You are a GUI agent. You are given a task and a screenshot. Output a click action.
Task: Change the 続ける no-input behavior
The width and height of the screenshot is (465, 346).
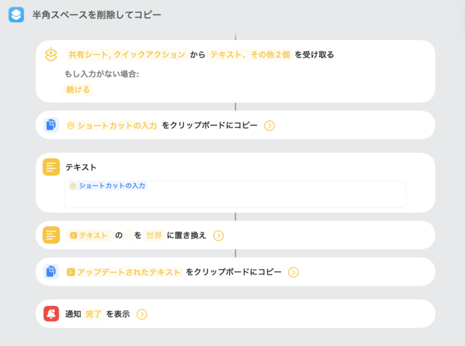(x=78, y=90)
